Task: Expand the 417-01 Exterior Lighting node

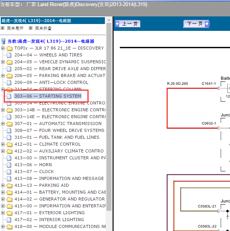Action: [x=3, y=213]
